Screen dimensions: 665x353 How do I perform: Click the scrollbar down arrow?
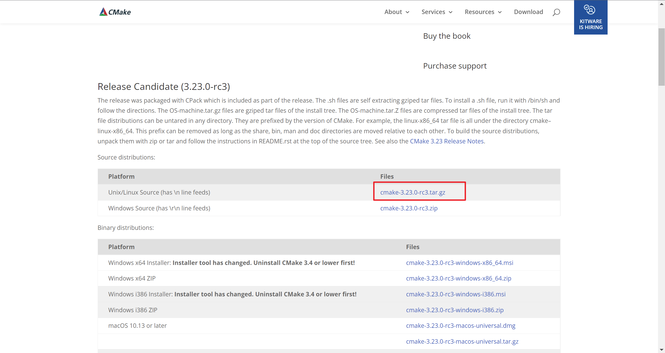pos(662,350)
